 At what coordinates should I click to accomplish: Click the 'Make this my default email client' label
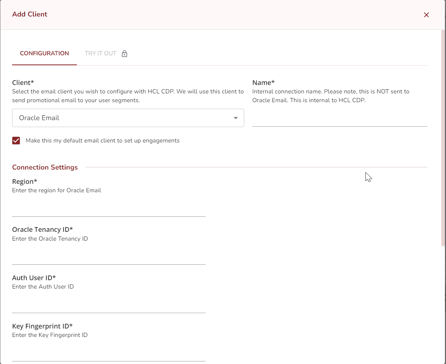(103, 141)
